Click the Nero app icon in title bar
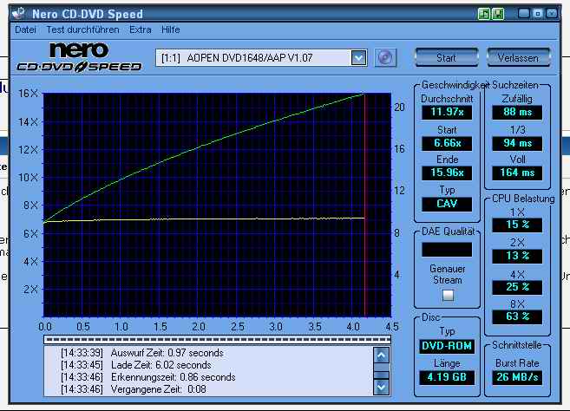570x411 pixels. coord(18,14)
